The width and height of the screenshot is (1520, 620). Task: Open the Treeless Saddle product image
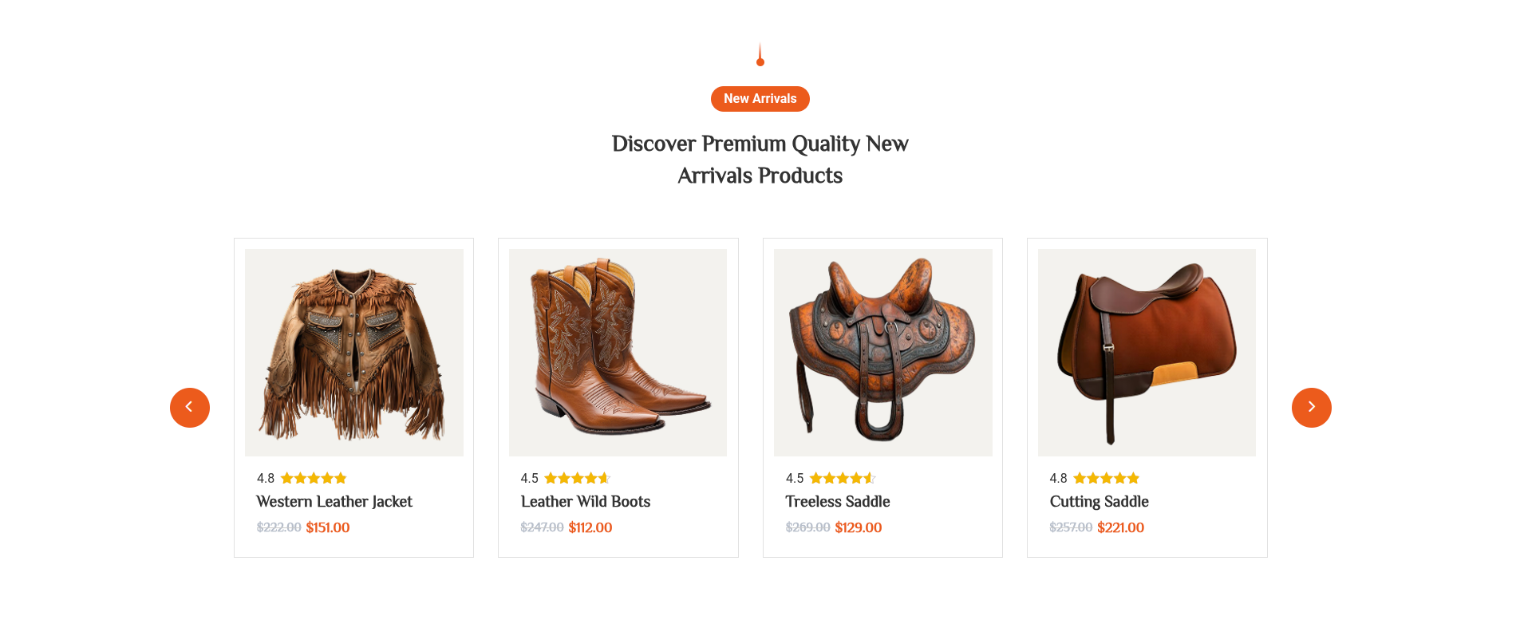coord(882,353)
